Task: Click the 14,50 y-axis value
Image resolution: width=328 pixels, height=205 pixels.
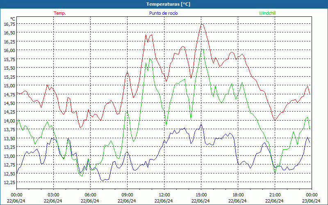Action: pos(9,103)
